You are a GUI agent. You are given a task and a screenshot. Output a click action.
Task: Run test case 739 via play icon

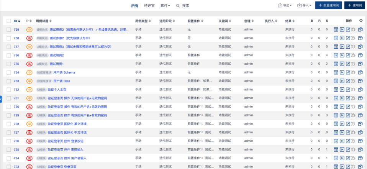[x=342, y=30]
